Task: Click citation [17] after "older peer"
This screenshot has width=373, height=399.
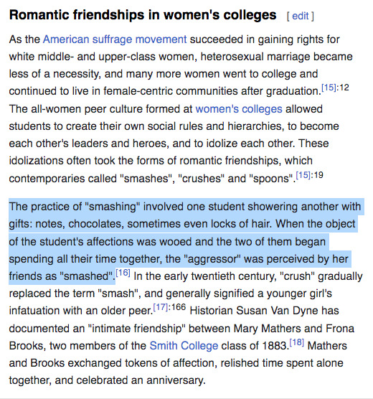Action: click(161, 307)
